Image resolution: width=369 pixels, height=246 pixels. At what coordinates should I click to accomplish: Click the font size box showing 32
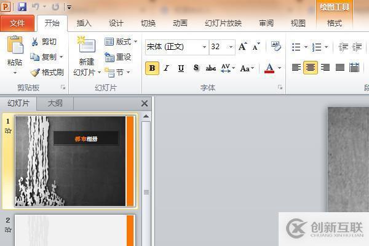click(218, 47)
